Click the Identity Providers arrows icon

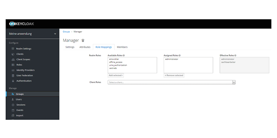pyautogui.click(x=13, y=70)
